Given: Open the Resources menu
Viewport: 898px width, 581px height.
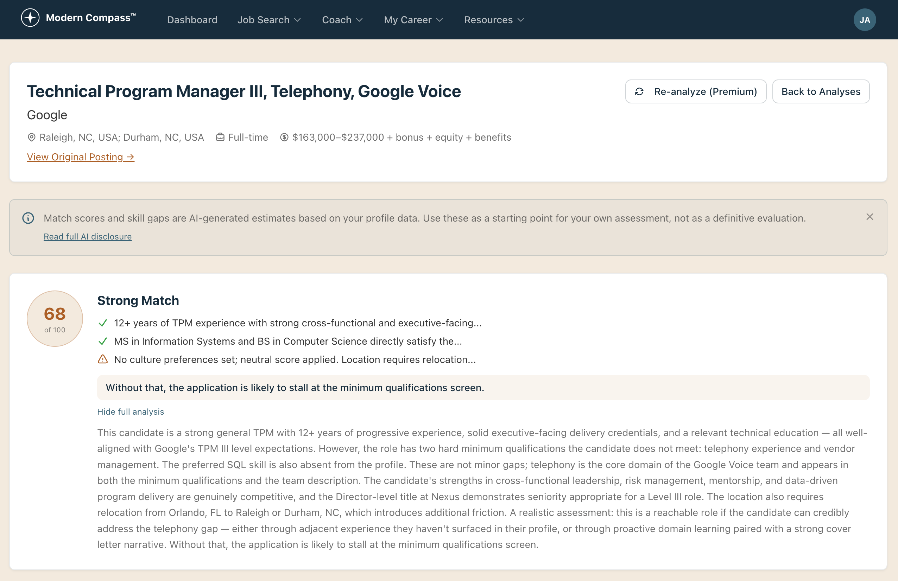Looking at the screenshot, I should (x=494, y=20).
